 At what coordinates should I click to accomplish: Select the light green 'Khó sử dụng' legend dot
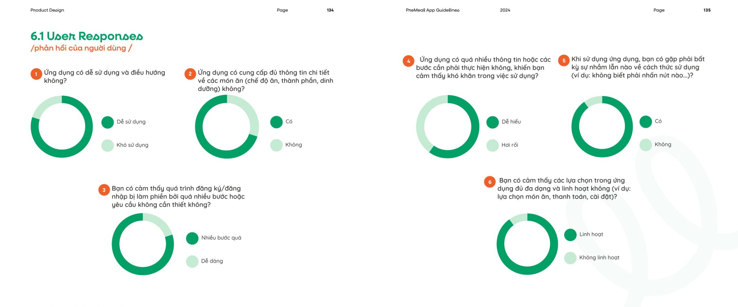tap(108, 145)
